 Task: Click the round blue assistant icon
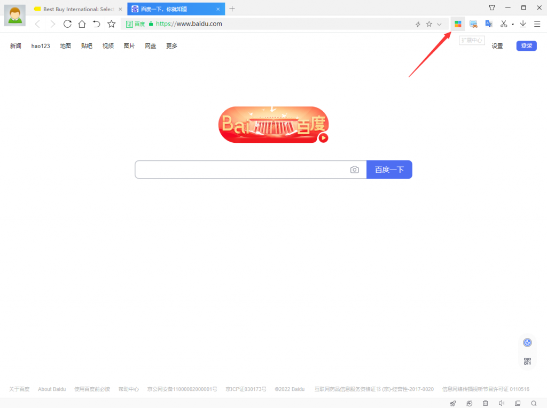coord(527,343)
